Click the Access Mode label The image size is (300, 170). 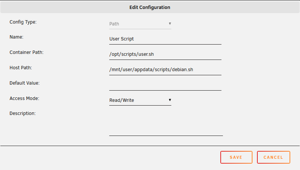pos(24,98)
